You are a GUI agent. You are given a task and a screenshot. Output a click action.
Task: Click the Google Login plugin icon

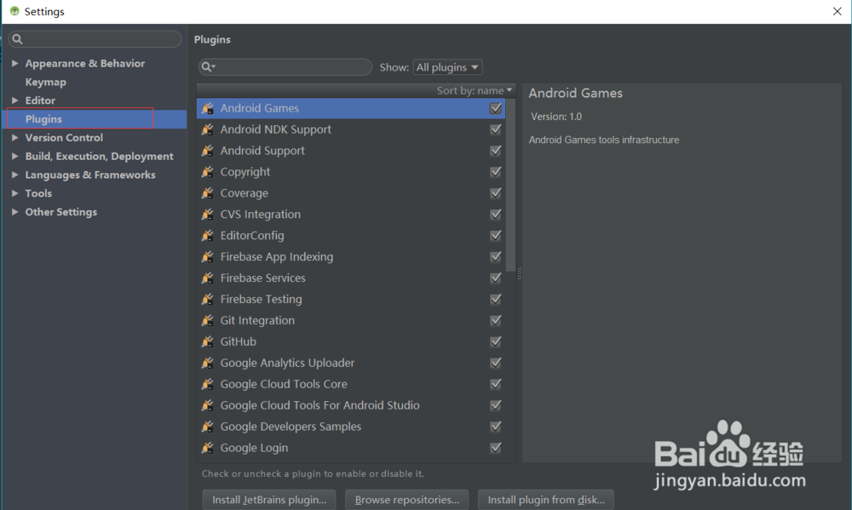point(208,447)
